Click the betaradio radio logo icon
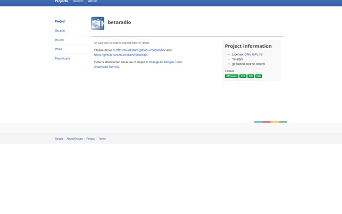The height and width of the screenshot is (214, 342). tap(97, 24)
